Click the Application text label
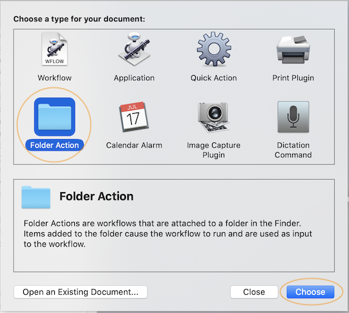 point(134,78)
